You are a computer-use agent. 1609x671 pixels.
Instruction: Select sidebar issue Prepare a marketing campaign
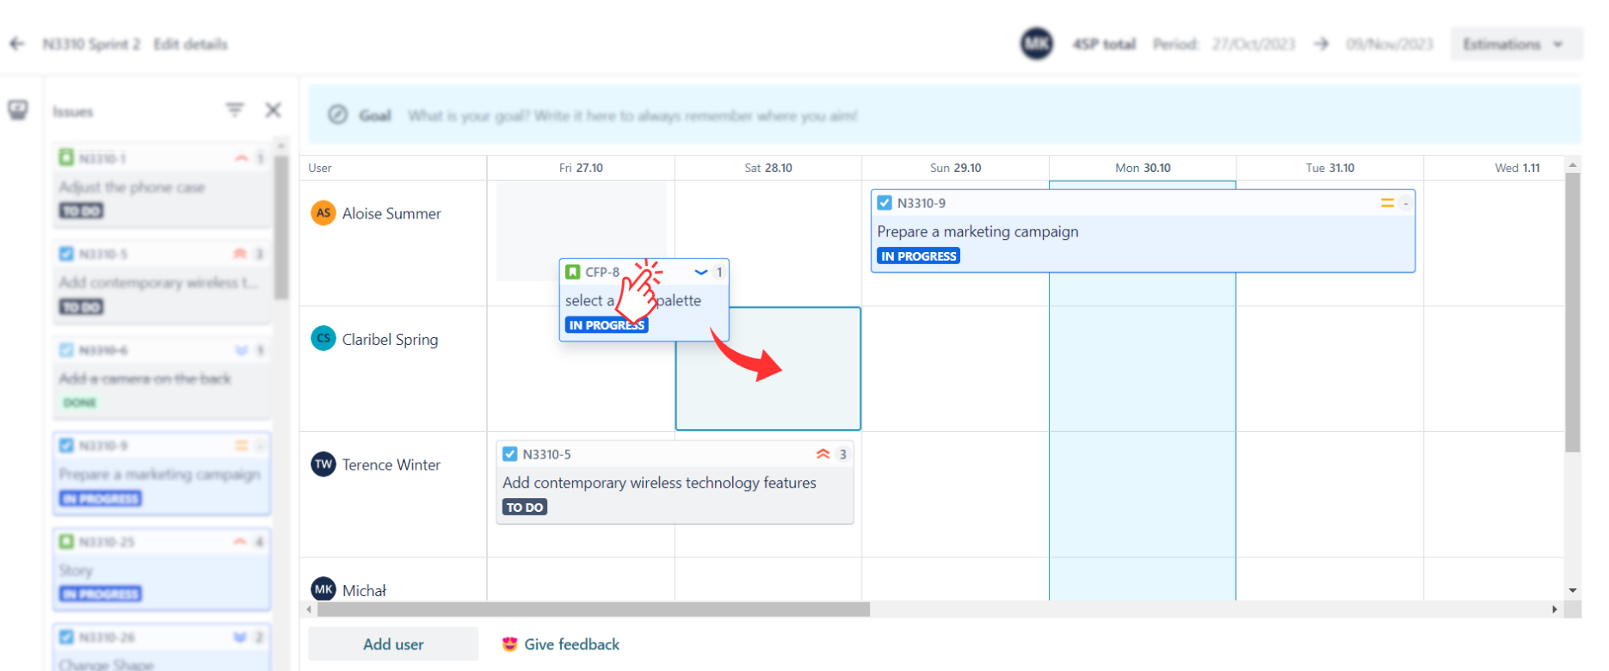coord(162,473)
